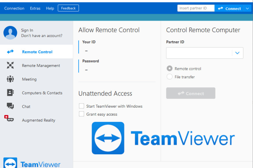
Task: Open the Augmented Reality glasses icon
Action: pyautogui.click(x=9, y=120)
